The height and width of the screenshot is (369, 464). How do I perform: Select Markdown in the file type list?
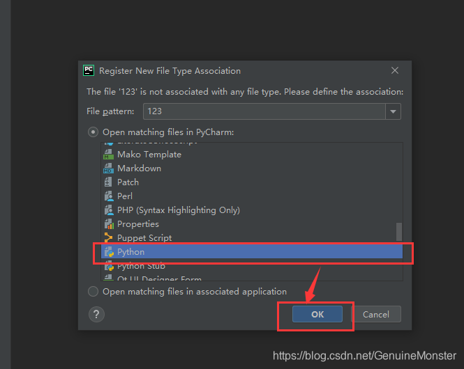pyautogui.click(x=251, y=168)
